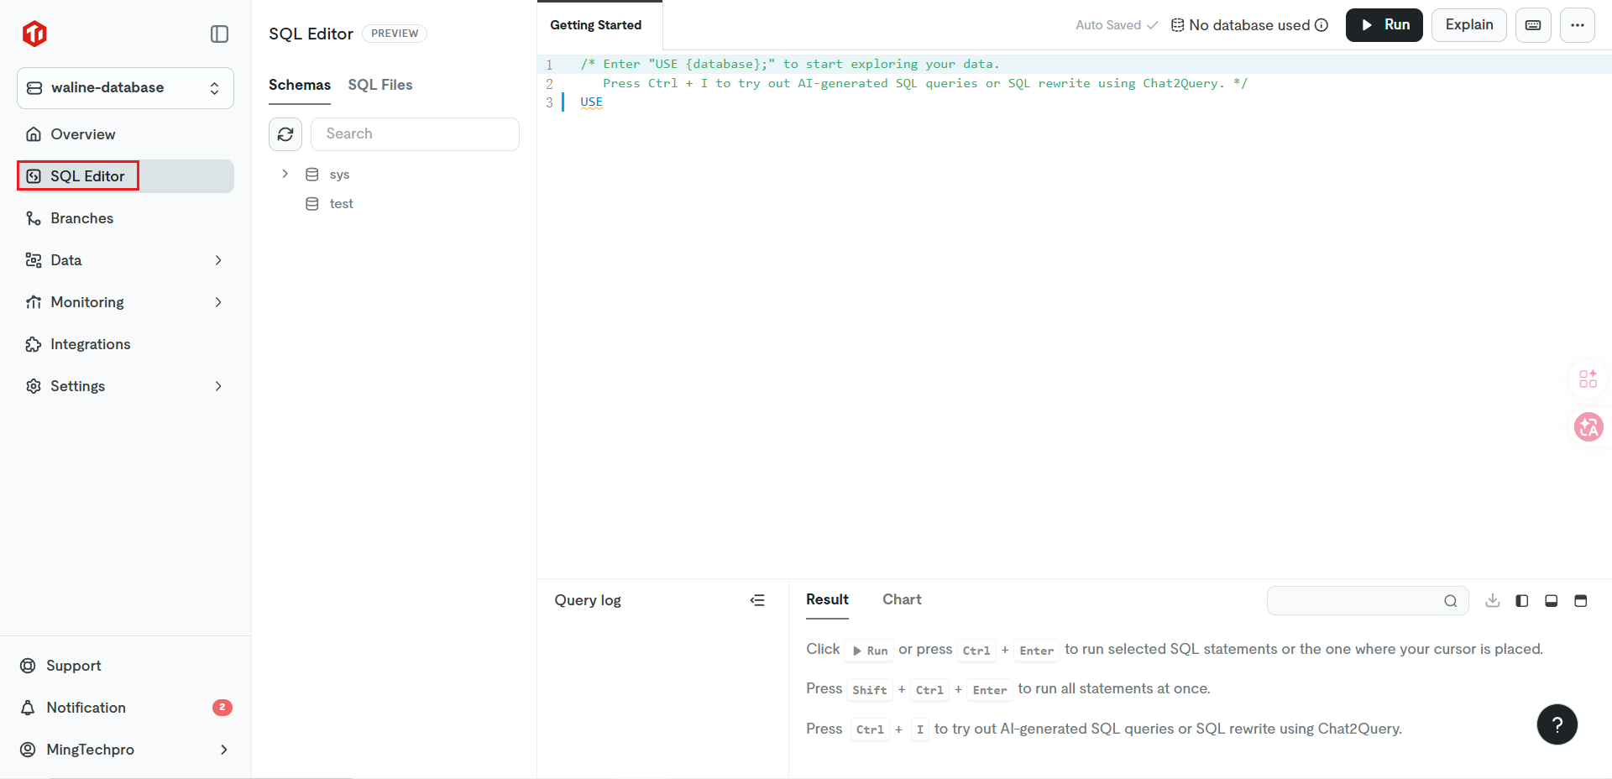Click the TiDB Cloud logo
The image size is (1612, 779).
pos(34,34)
